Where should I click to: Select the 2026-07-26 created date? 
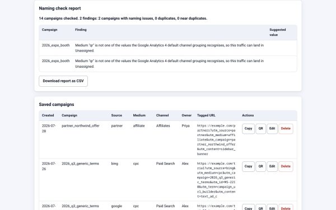tap(49, 166)
